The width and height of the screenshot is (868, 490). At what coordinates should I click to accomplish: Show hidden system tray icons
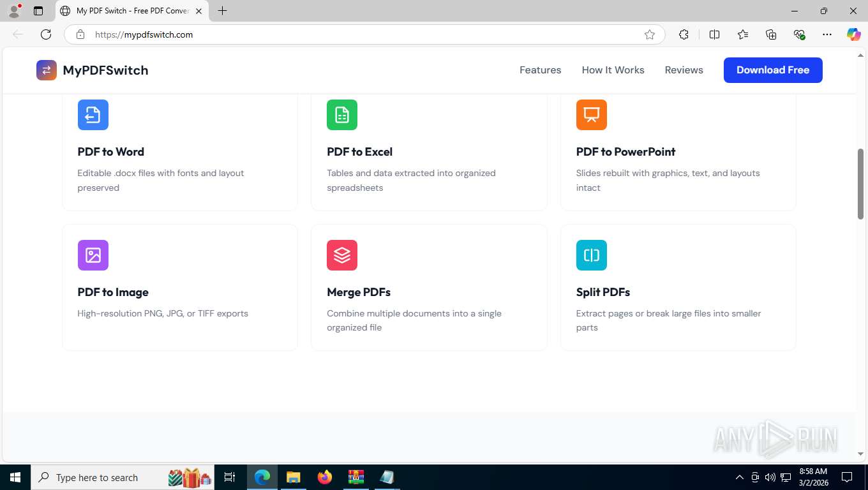pyautogui.click(x=740, y=477)
